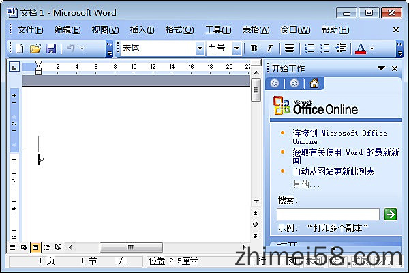Click the 自动从网站更新此列表 link
The height and width of the screenshot is (273, 409).
point(333,172)
